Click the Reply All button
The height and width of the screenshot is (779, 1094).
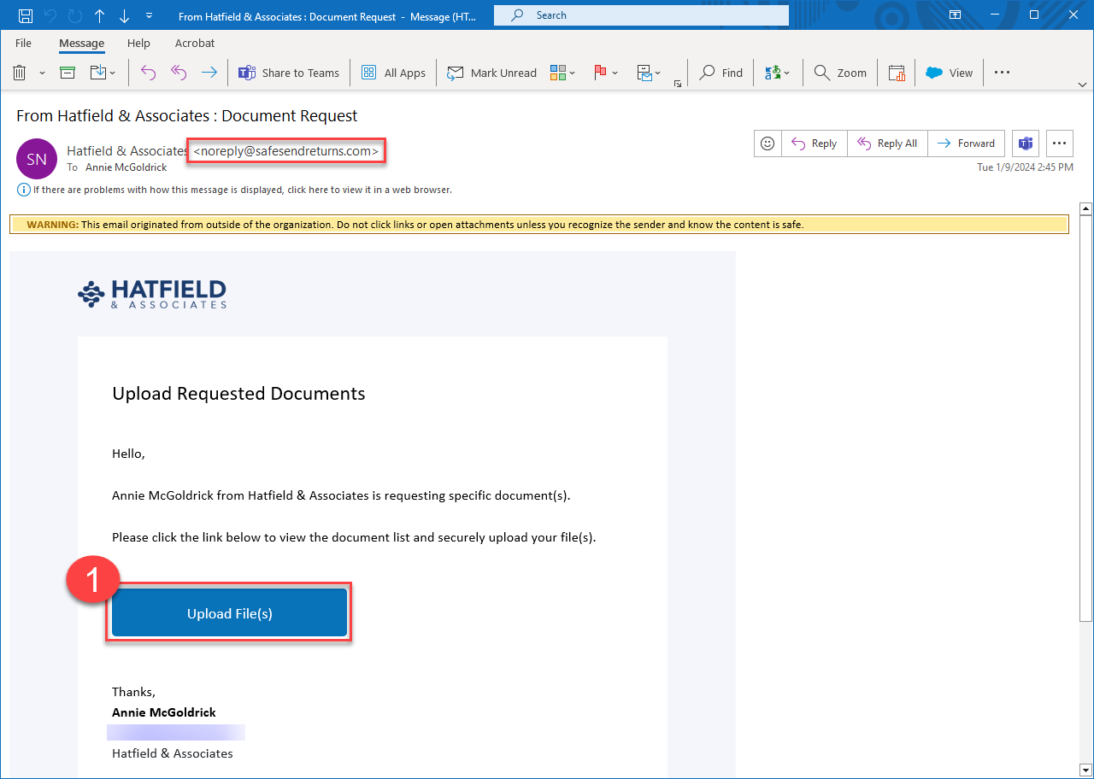coord(887,143)
